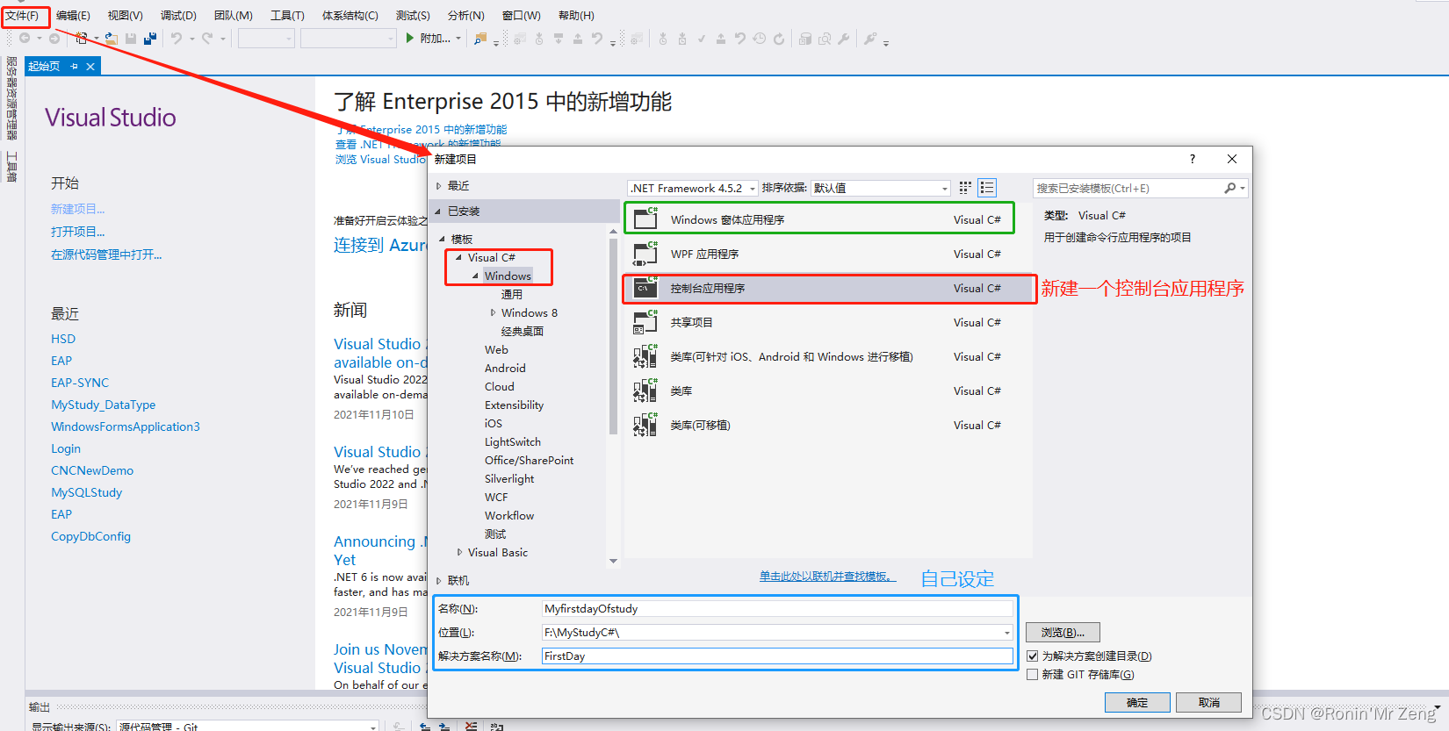This screenshot has height=731, width=1449.
Task: Click the new project toolbar icon
Action: coord(82,39)
